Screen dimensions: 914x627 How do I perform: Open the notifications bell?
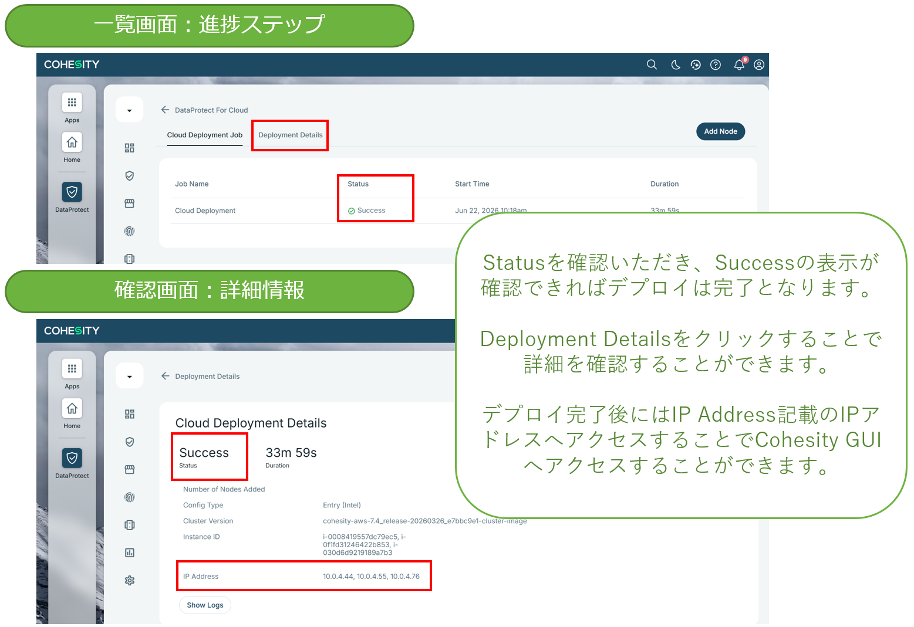pos(740,65)
